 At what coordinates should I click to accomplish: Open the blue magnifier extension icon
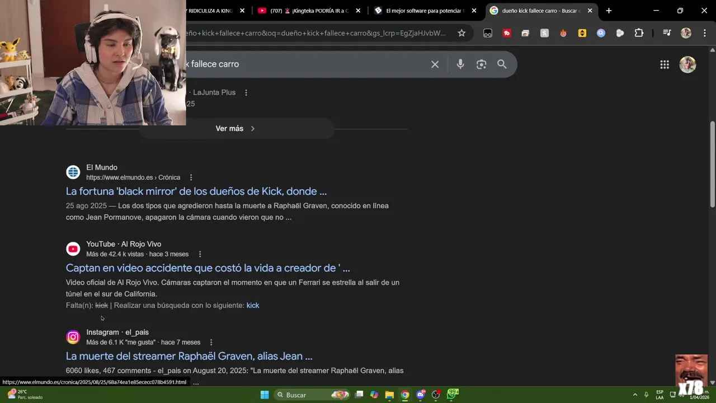601,33
